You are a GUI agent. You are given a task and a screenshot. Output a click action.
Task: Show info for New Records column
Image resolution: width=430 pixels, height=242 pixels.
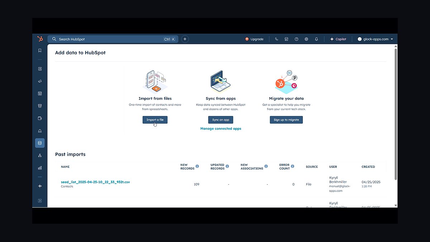click(197, 166)
